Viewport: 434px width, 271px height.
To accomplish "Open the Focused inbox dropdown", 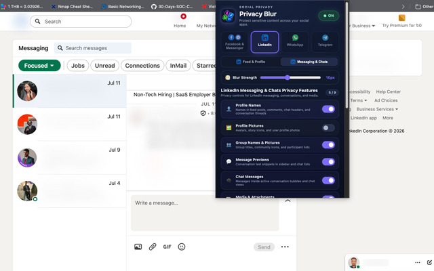I will pyautogui.click(x=39, y=66).
